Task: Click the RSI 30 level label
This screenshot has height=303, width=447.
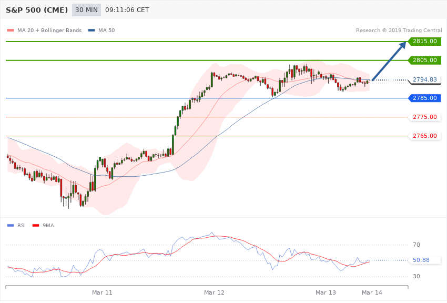Action: click(416, 276)
